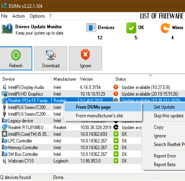Click the Download button
The width and height of the screenshot is (185, 181).
51,58
